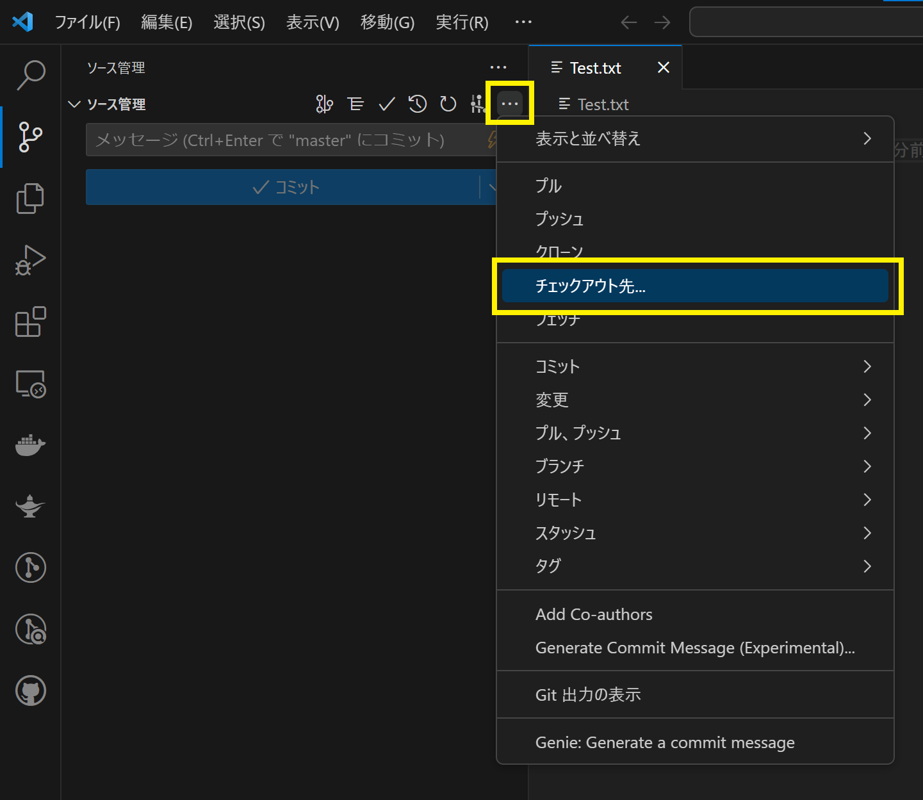
Task: Open the Search view in the activity bar
Action: (30, 75)
